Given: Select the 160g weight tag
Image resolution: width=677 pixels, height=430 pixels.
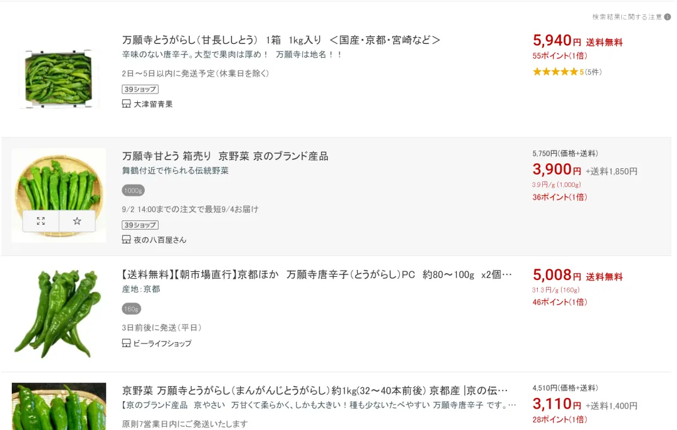Looking at the screenshot, I should coord(132,309).
